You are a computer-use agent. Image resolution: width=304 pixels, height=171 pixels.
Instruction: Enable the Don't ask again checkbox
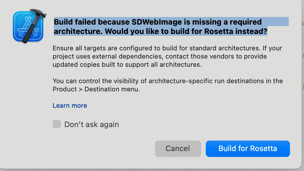click(x=57, y=124)
